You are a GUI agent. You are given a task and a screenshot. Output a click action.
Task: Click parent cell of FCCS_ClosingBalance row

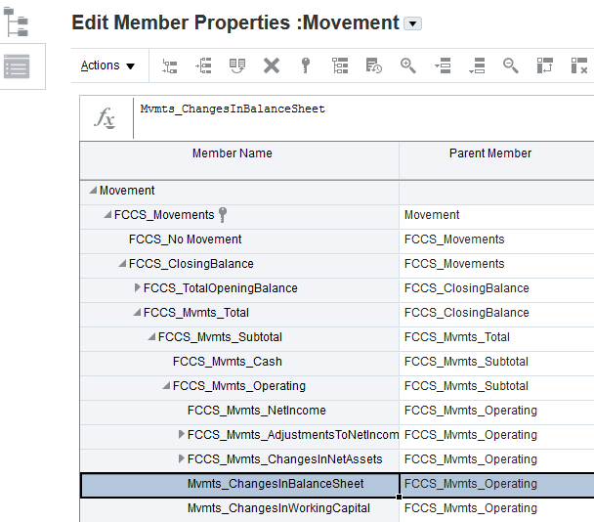pyautogui.click(x=496, y=264)
